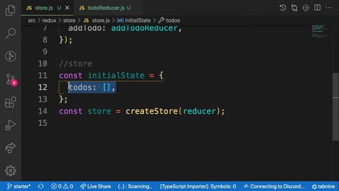The image size is (339, 191).
Task: Click line number 14 in the gutter
Action: tap(42, 111)
